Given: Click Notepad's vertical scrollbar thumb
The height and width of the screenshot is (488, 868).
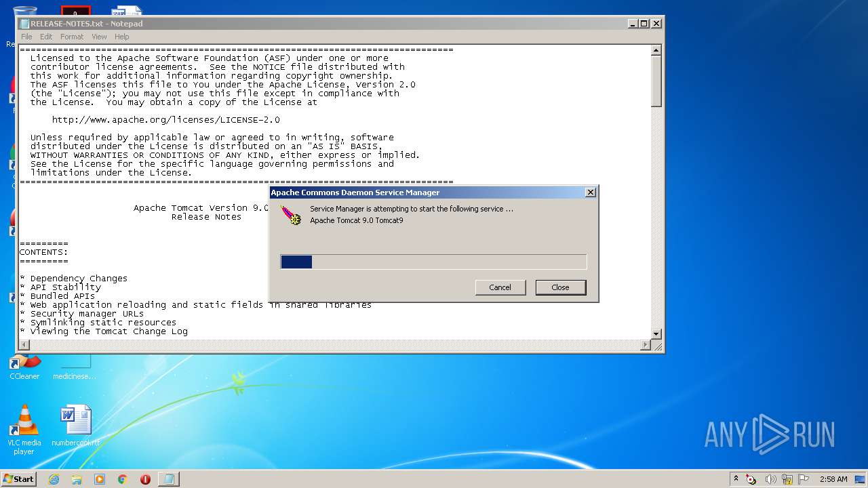Looking at the screenshot, I should pos(656,81).
